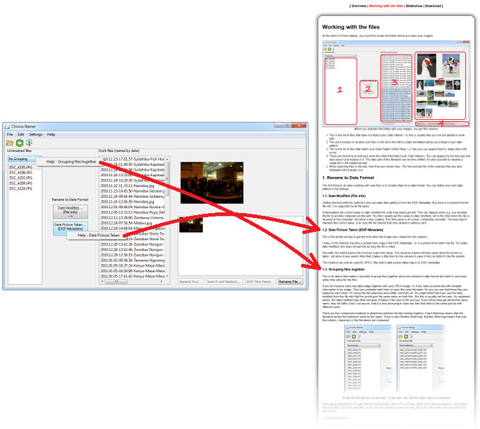Click scroll-up arrow of work files list
The width and height of the screenshot is (480, 429).
167,159
